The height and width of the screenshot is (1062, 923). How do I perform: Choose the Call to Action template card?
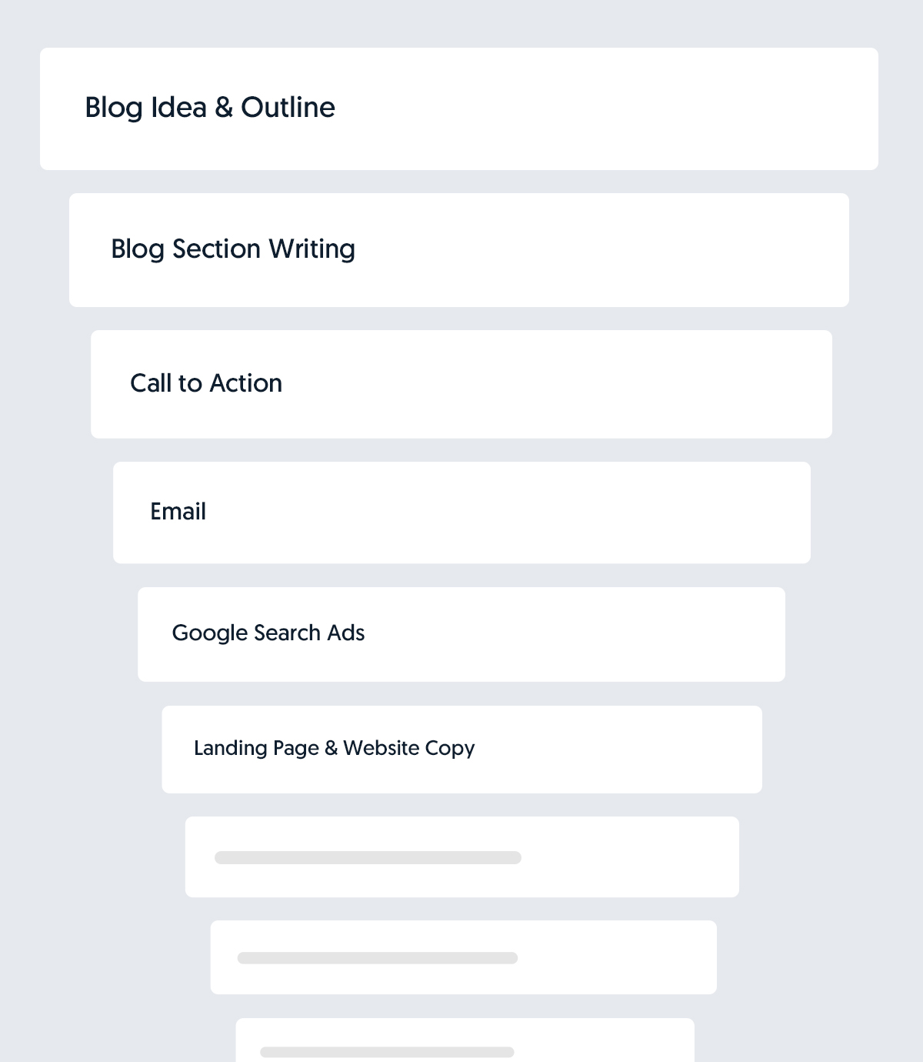click(461, 384)
